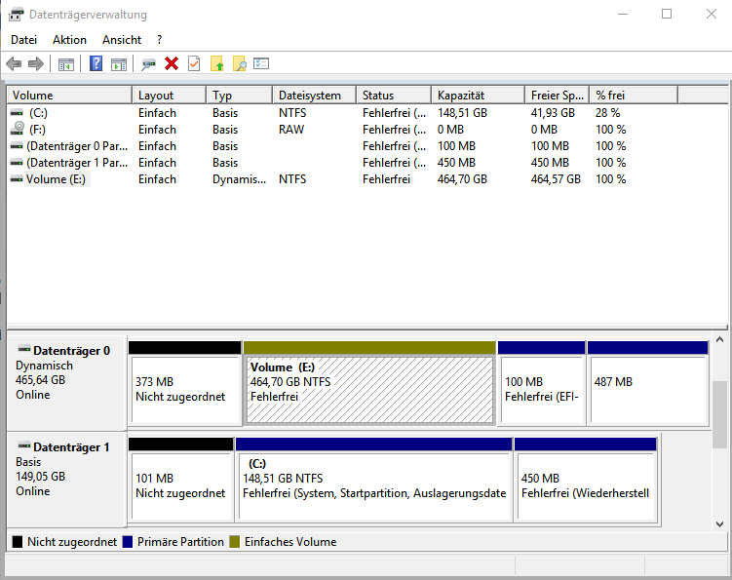Viewport: 732px width, 580px height.
Task: Select the Volume (E:) 464,70 GB NTFS partition
Action: coord(369,383)
